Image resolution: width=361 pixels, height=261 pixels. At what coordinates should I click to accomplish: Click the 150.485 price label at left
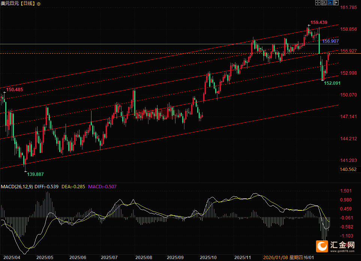coord(15,90)
